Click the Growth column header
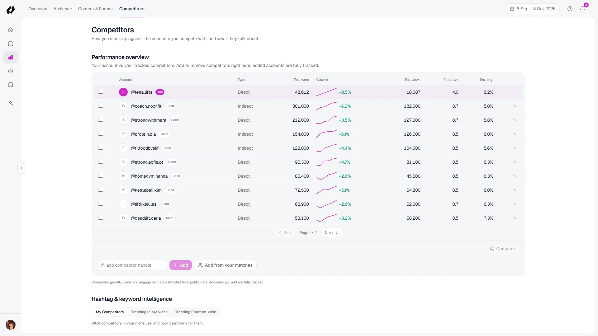598x336 pixels. point(322,80)
